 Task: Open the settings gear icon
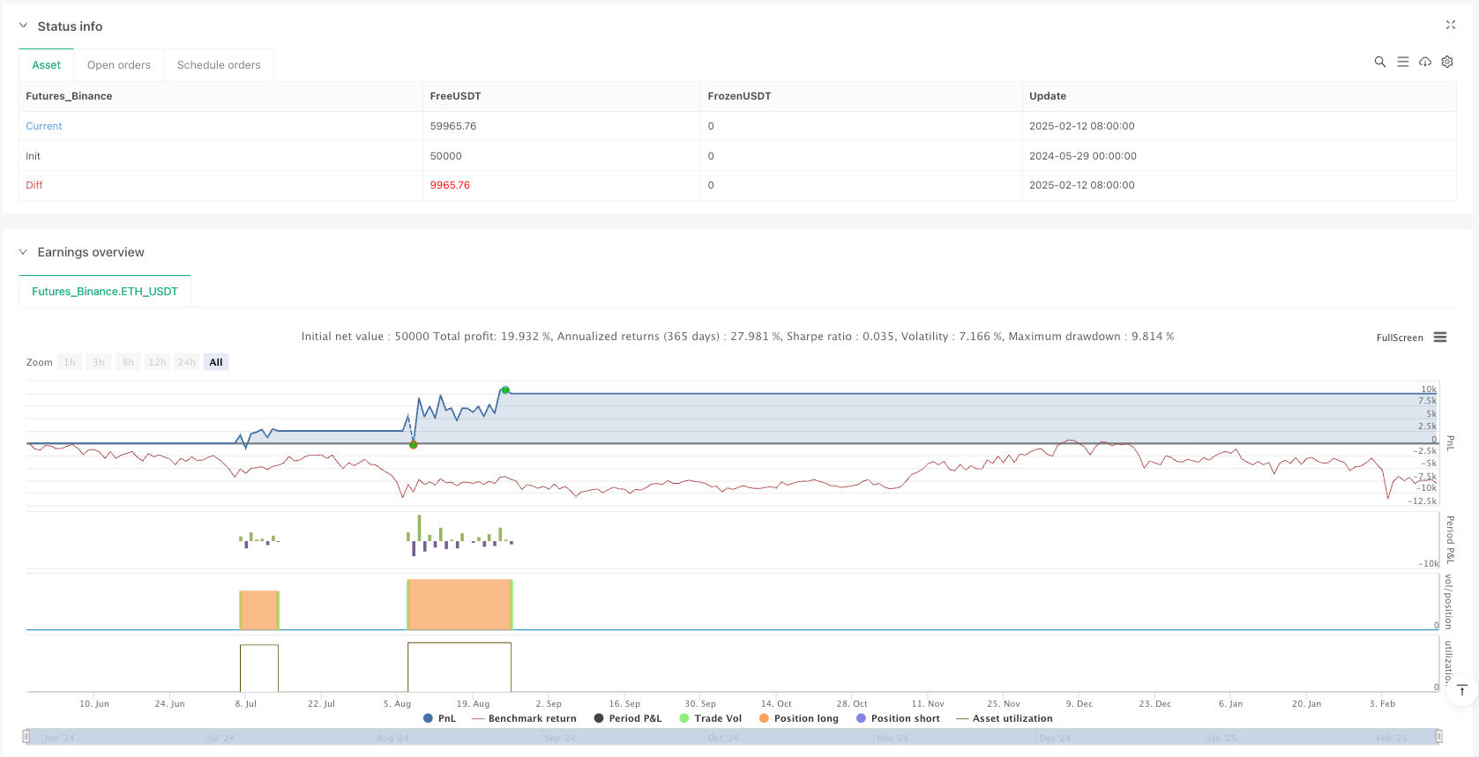[1447, 62]
